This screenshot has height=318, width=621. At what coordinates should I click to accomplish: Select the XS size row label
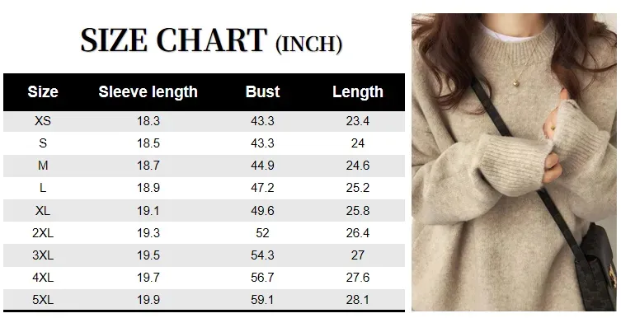(x=43, y=120)
